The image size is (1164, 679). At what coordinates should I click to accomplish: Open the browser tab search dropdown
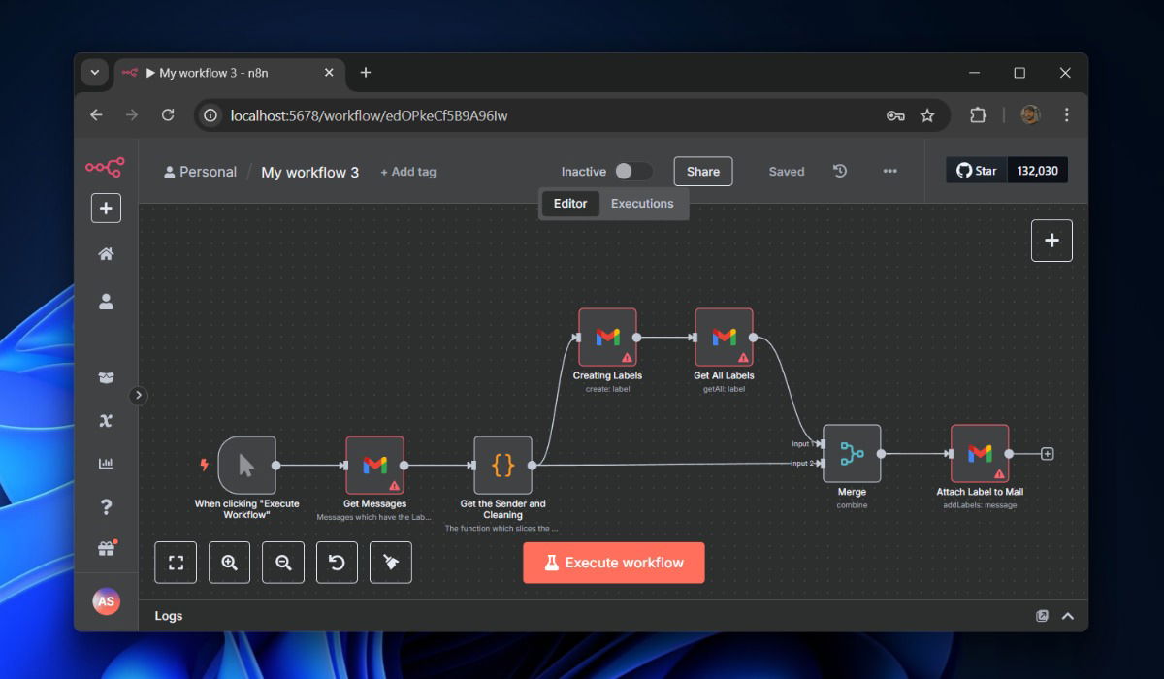tap(94, 73)
